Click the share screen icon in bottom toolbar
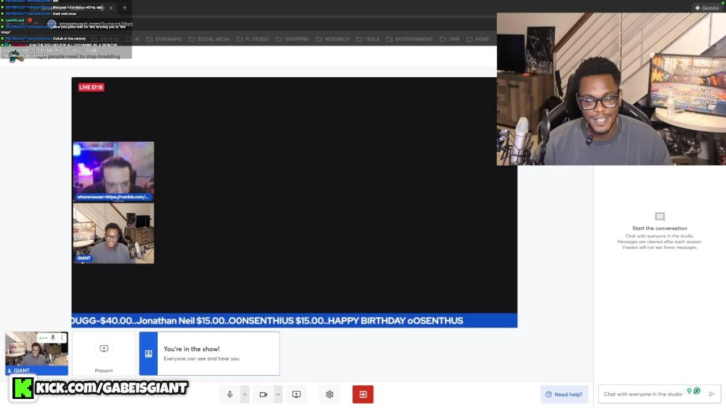The image size is (726, 408). (296, 394)
